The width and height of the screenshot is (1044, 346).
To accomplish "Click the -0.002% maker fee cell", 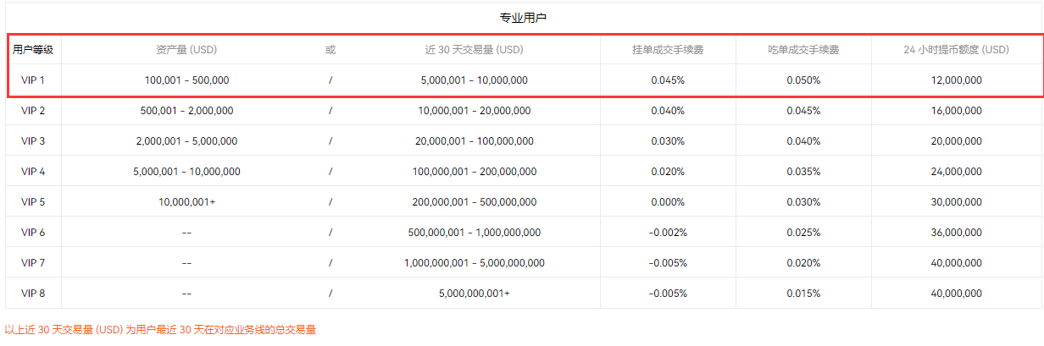I will click(x=668, y=233).
